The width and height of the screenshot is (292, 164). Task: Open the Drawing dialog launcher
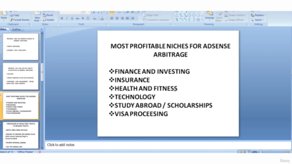point(246,24)
